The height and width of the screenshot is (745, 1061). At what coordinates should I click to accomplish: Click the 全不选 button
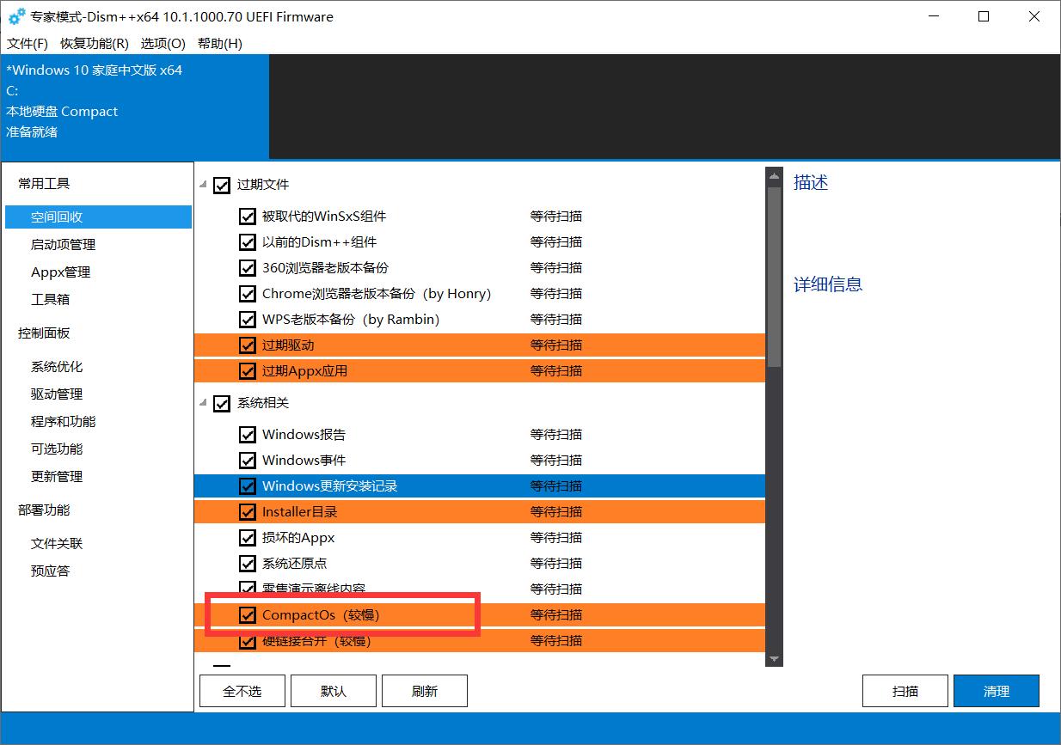242,691
